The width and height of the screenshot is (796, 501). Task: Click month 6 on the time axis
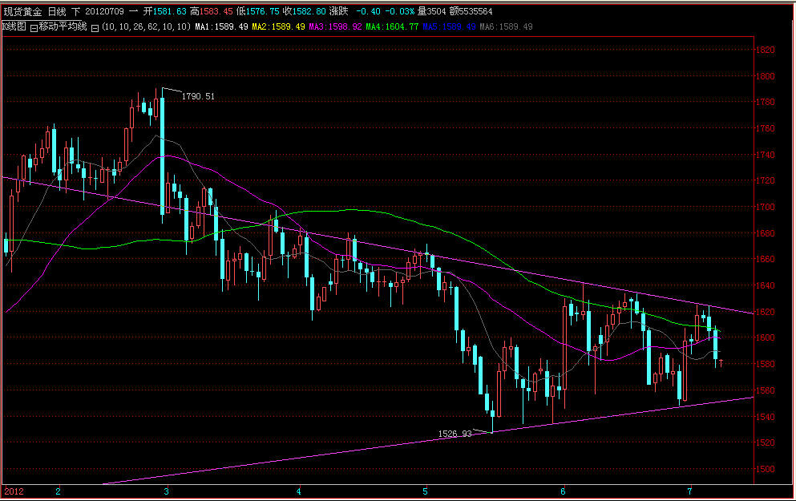coord(563,491)
